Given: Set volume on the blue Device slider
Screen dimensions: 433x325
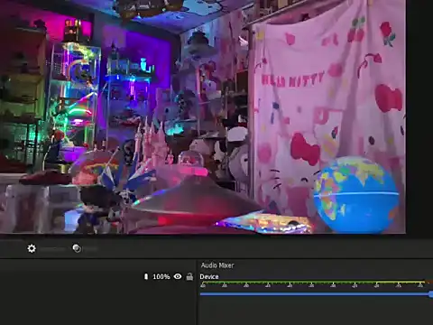Looking at the screenshot, I should click(316, 294).
